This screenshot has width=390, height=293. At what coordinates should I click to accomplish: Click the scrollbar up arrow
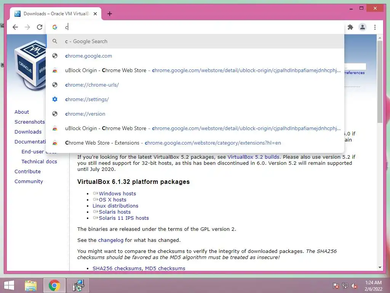pyautogui.click(x=380, y=38)
